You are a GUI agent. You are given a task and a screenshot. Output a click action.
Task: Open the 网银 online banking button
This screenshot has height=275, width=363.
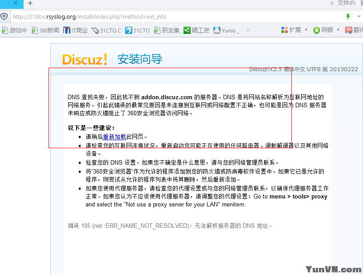pos(323,30)
